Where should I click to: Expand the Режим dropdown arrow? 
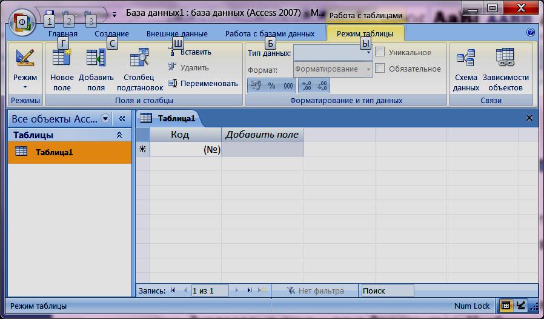tap(25, 87)
